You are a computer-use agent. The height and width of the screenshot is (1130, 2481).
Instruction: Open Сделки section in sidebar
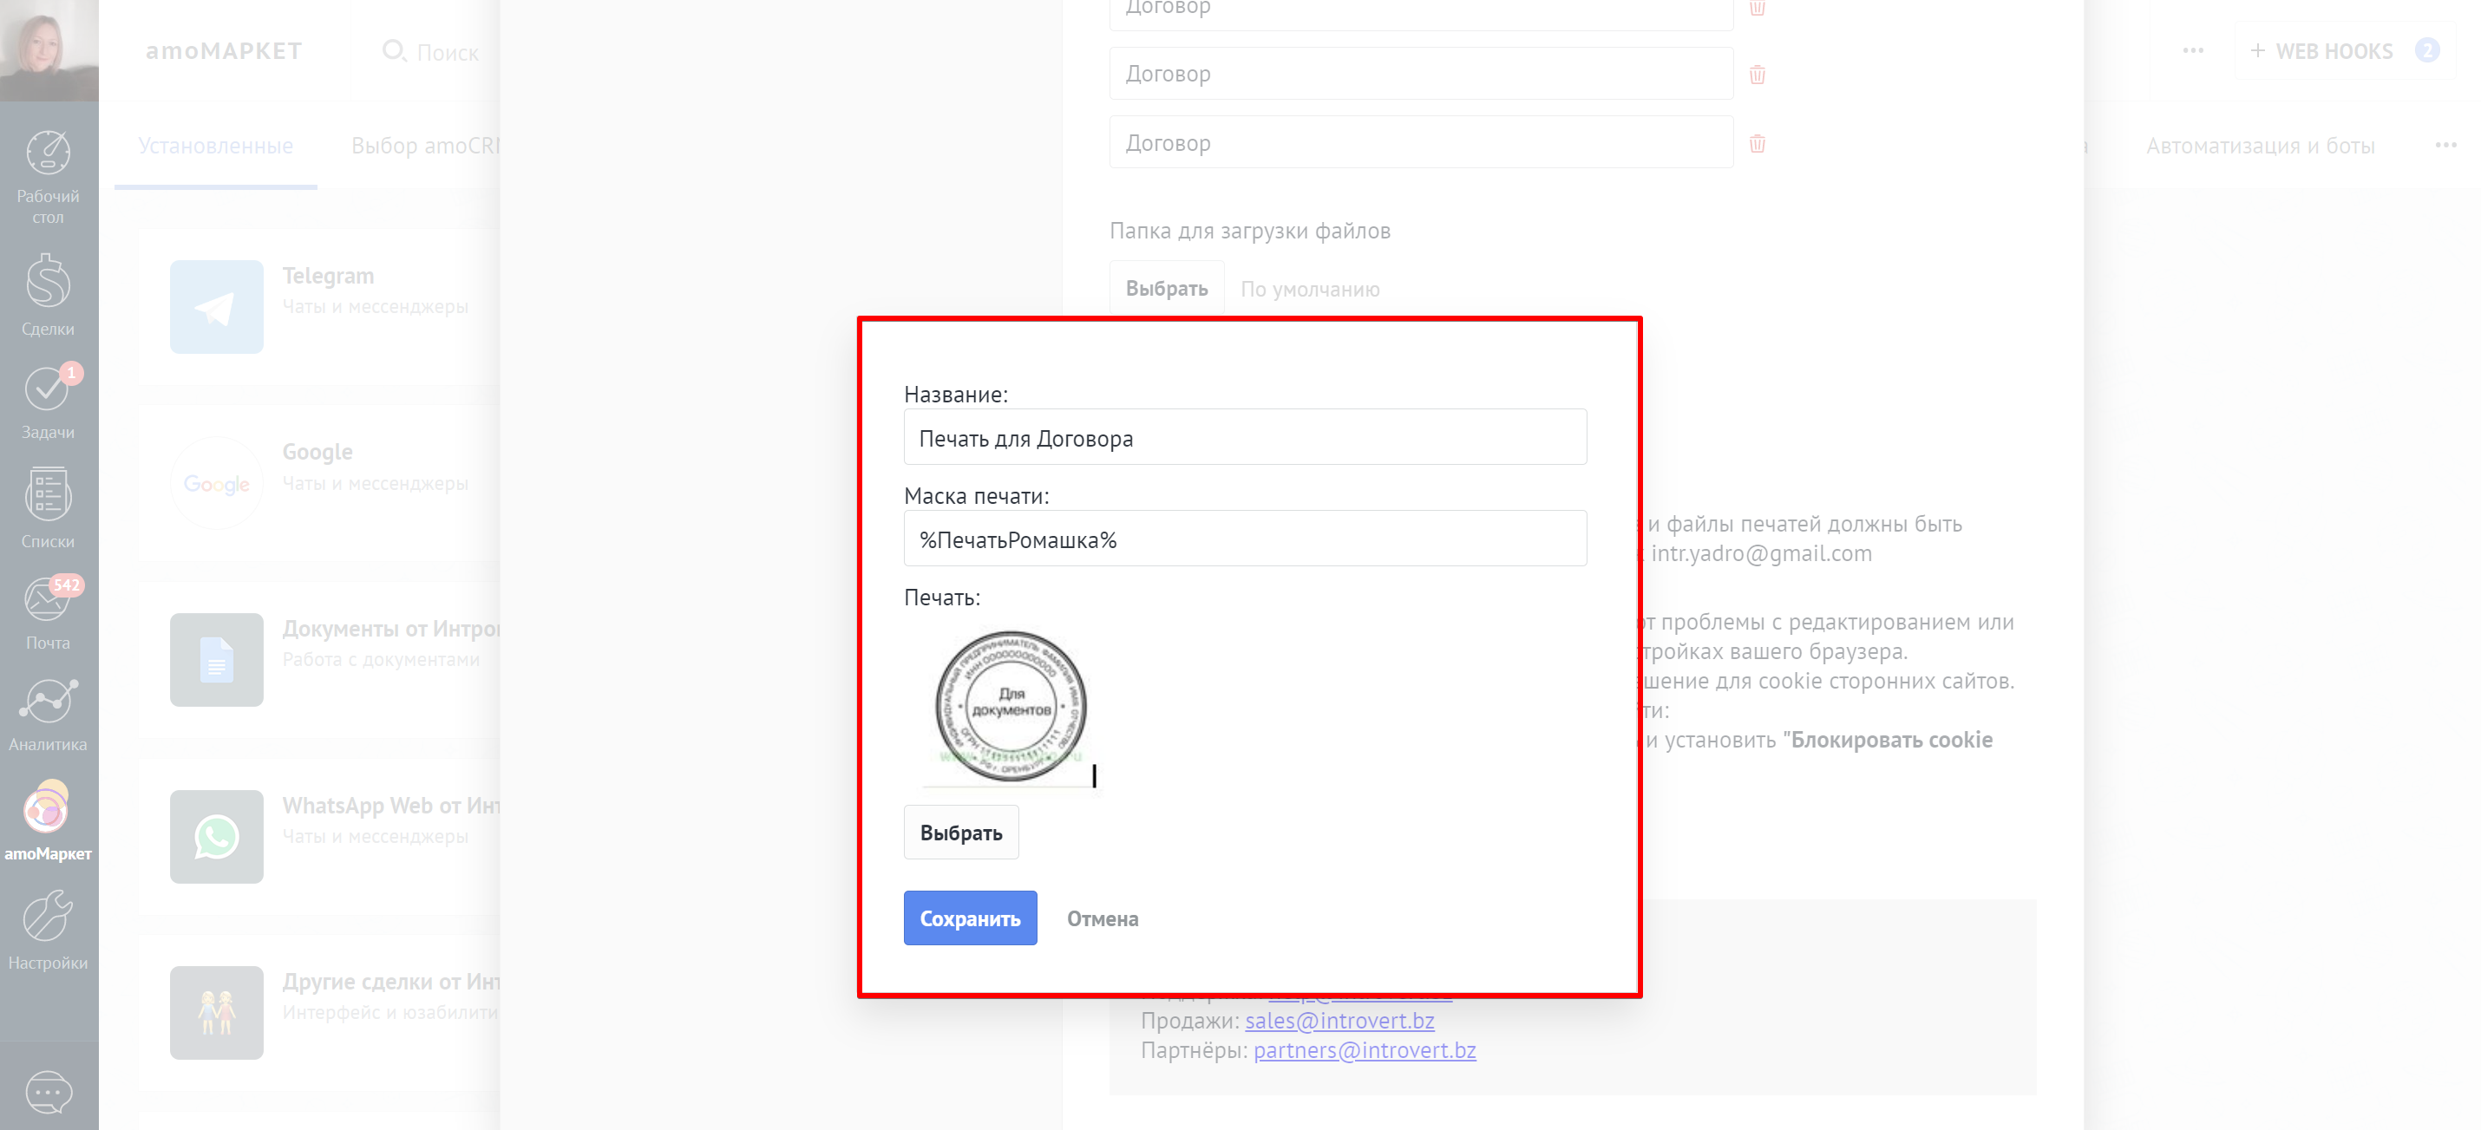49,295
